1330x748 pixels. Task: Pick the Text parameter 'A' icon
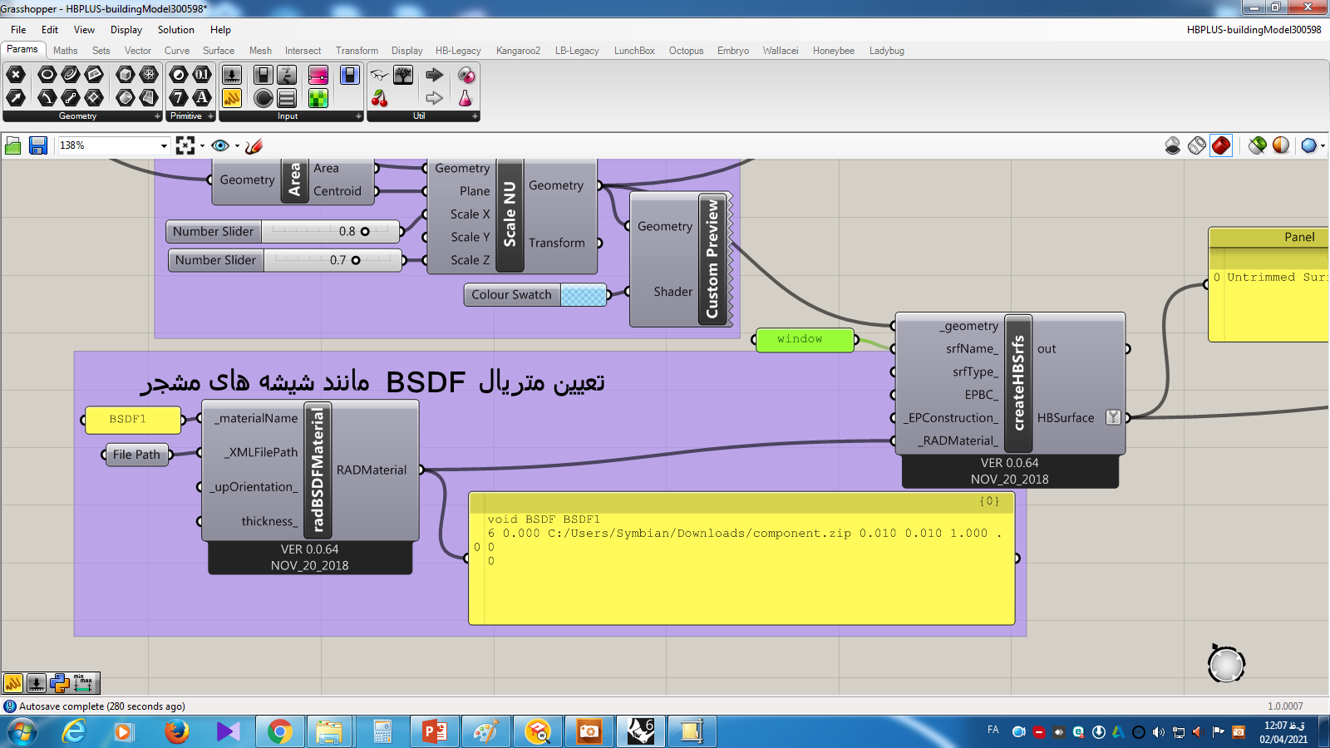(202, 98)
